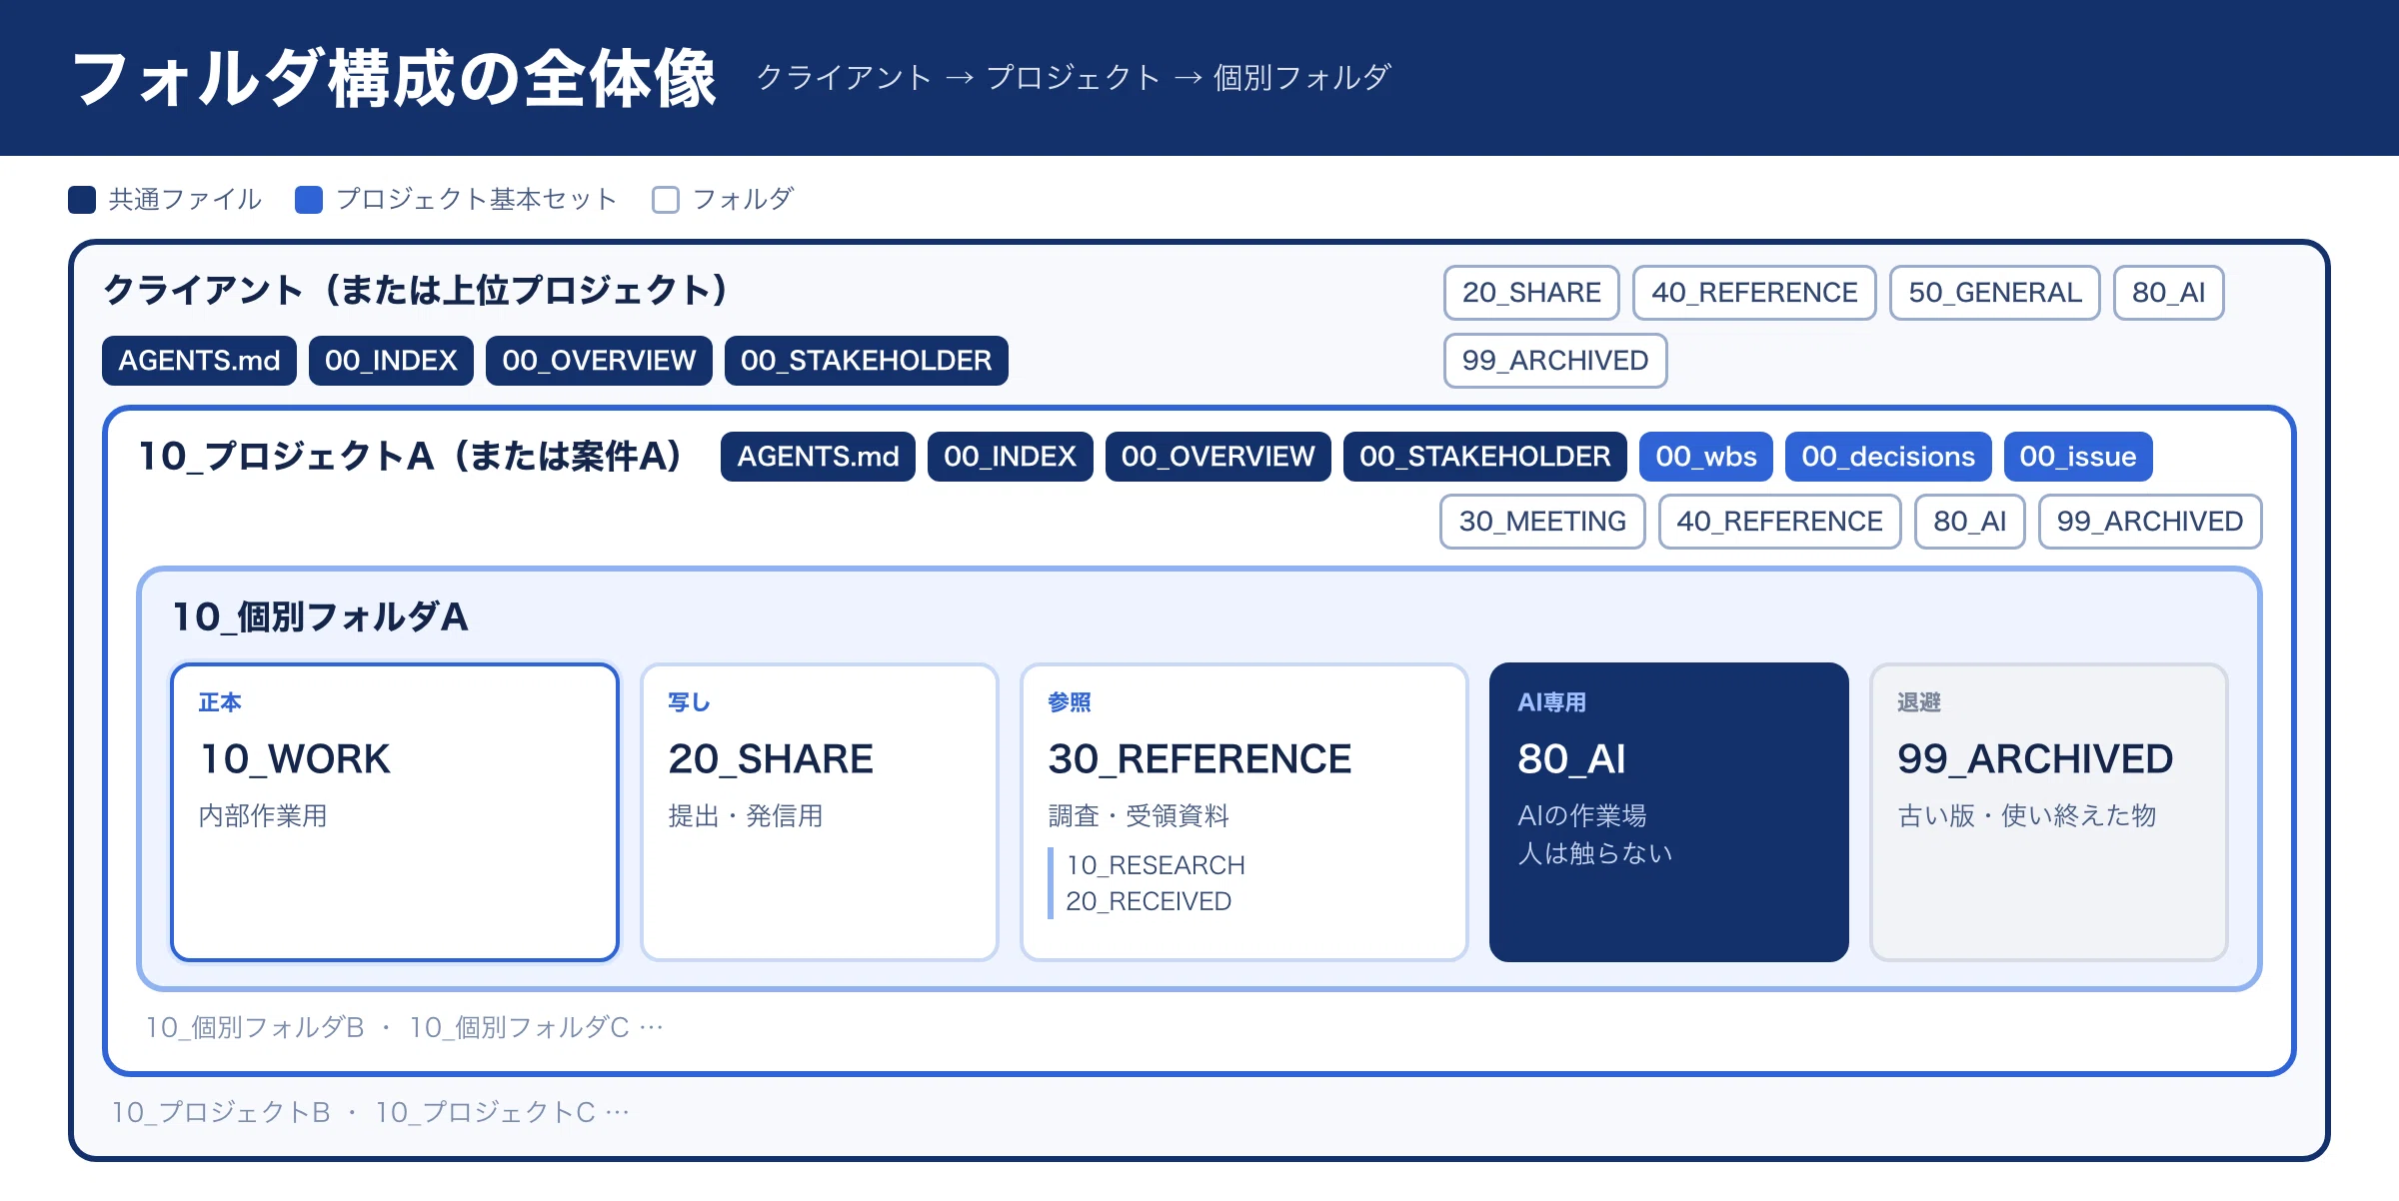Viewport: 2399px width, 1201px height.
Task: Select the blue 00_wbs tag
Action: point(1706,457)
